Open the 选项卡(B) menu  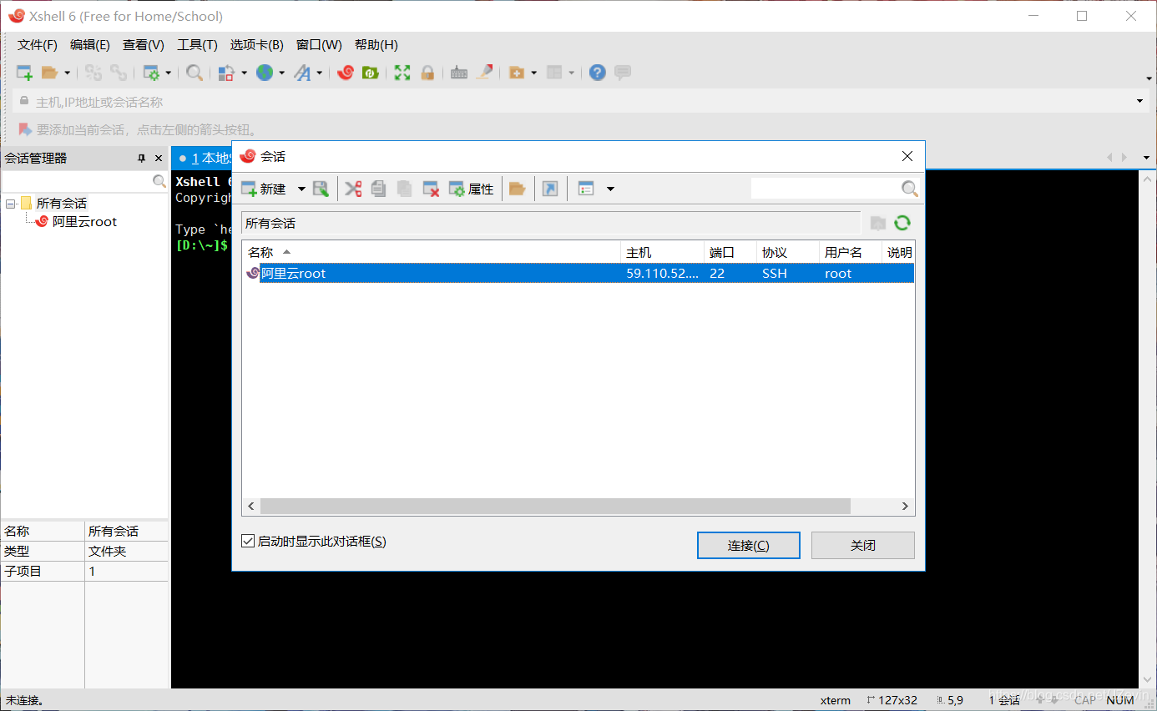[257, 45]
